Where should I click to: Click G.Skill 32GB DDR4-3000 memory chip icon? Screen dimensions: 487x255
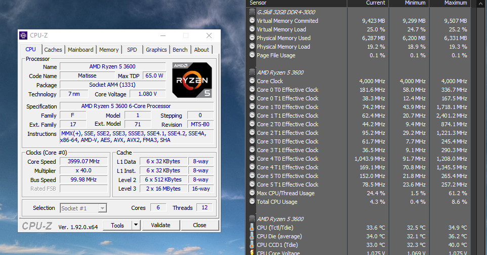coord(252,12)
